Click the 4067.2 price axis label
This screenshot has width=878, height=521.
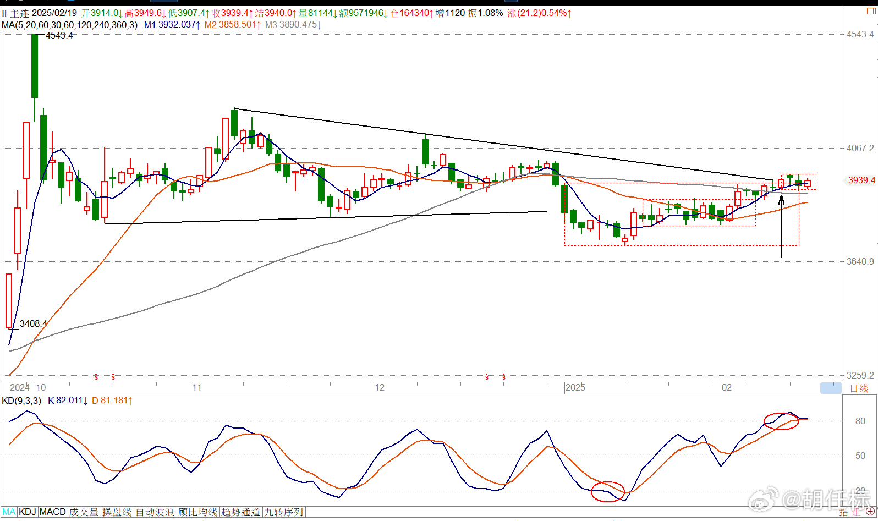860,148
